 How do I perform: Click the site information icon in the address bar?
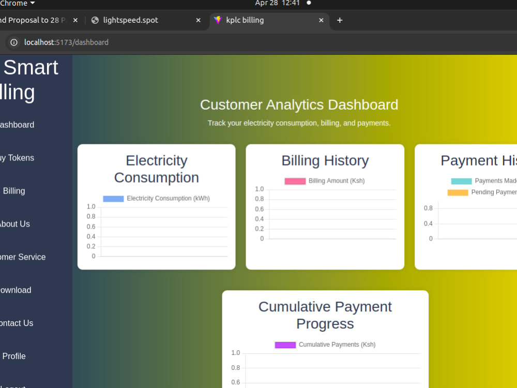pos(13,42)
